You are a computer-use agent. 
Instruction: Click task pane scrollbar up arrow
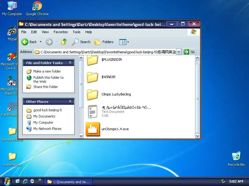(81, 58)
